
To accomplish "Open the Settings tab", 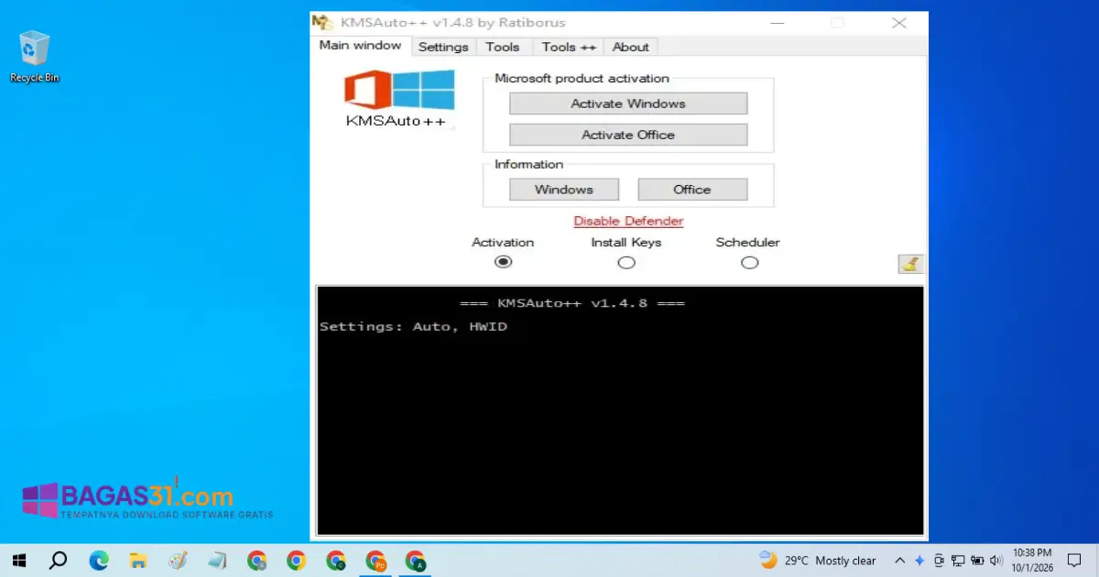I will (443, 47).
